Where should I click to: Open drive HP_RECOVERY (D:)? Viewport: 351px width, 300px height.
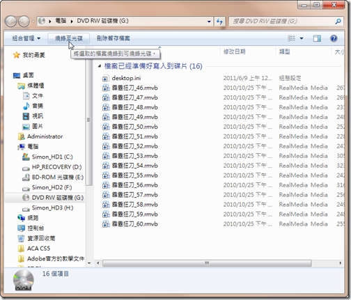point(52,167)
